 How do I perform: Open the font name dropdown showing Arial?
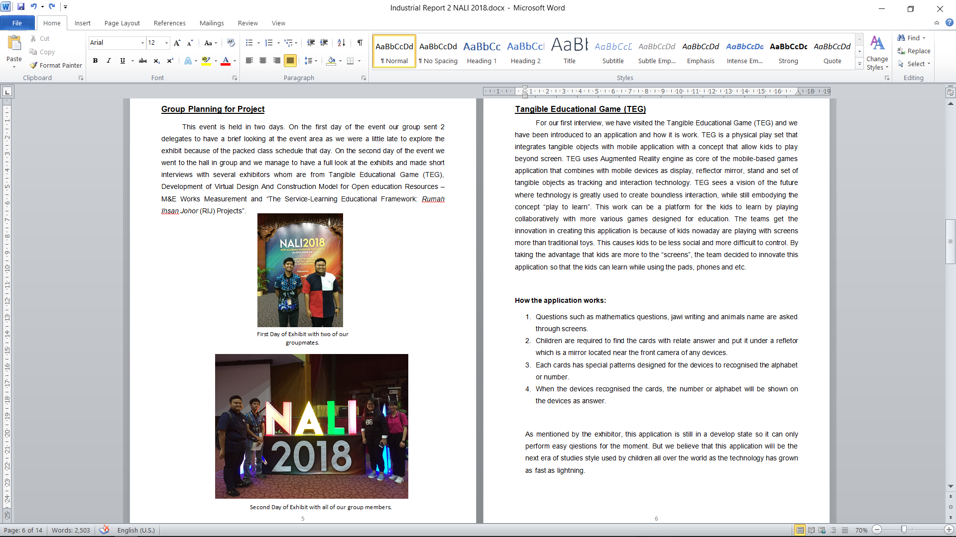click(x=142, y=43)
